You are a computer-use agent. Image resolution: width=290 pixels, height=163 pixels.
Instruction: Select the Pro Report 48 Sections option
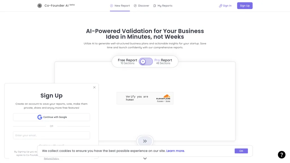point(163,61)
